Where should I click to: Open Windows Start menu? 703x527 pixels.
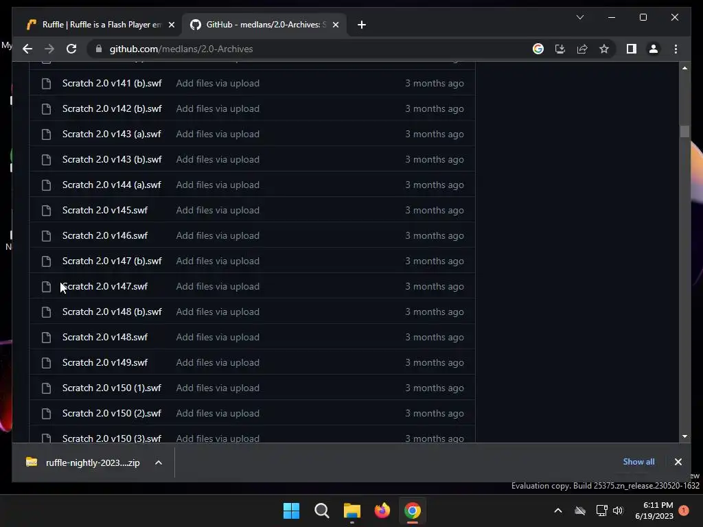(291, 511)
